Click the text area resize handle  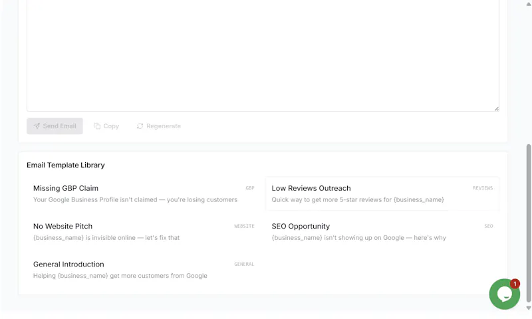coord(496,109)
